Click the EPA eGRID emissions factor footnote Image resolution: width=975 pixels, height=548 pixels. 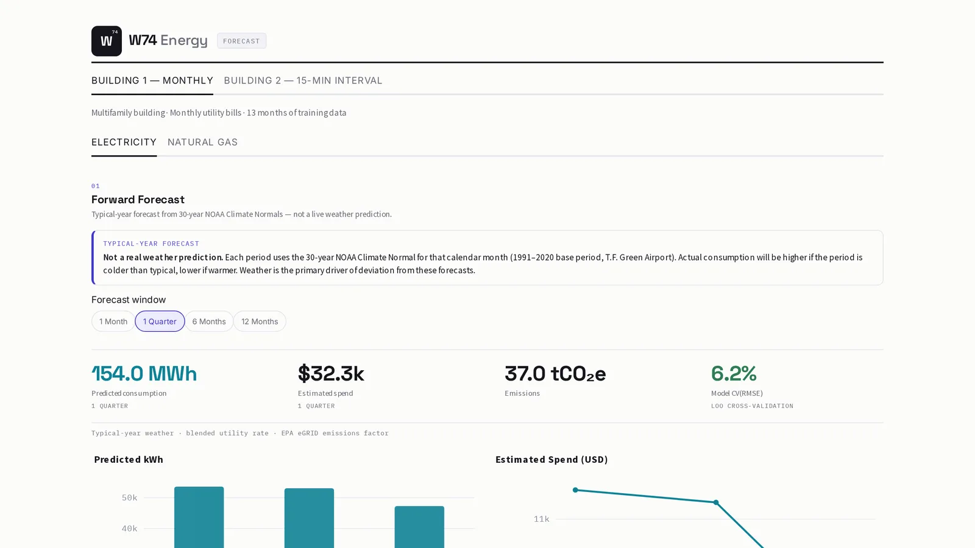pyautogui.click(x=335, y=434)
